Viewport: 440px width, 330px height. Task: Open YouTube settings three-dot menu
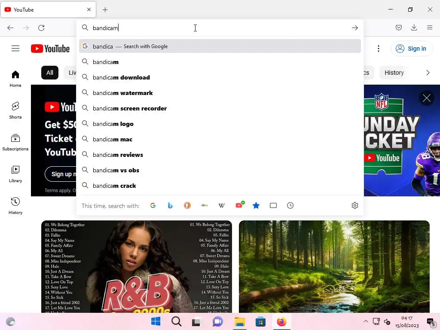(x=378, y=49)
